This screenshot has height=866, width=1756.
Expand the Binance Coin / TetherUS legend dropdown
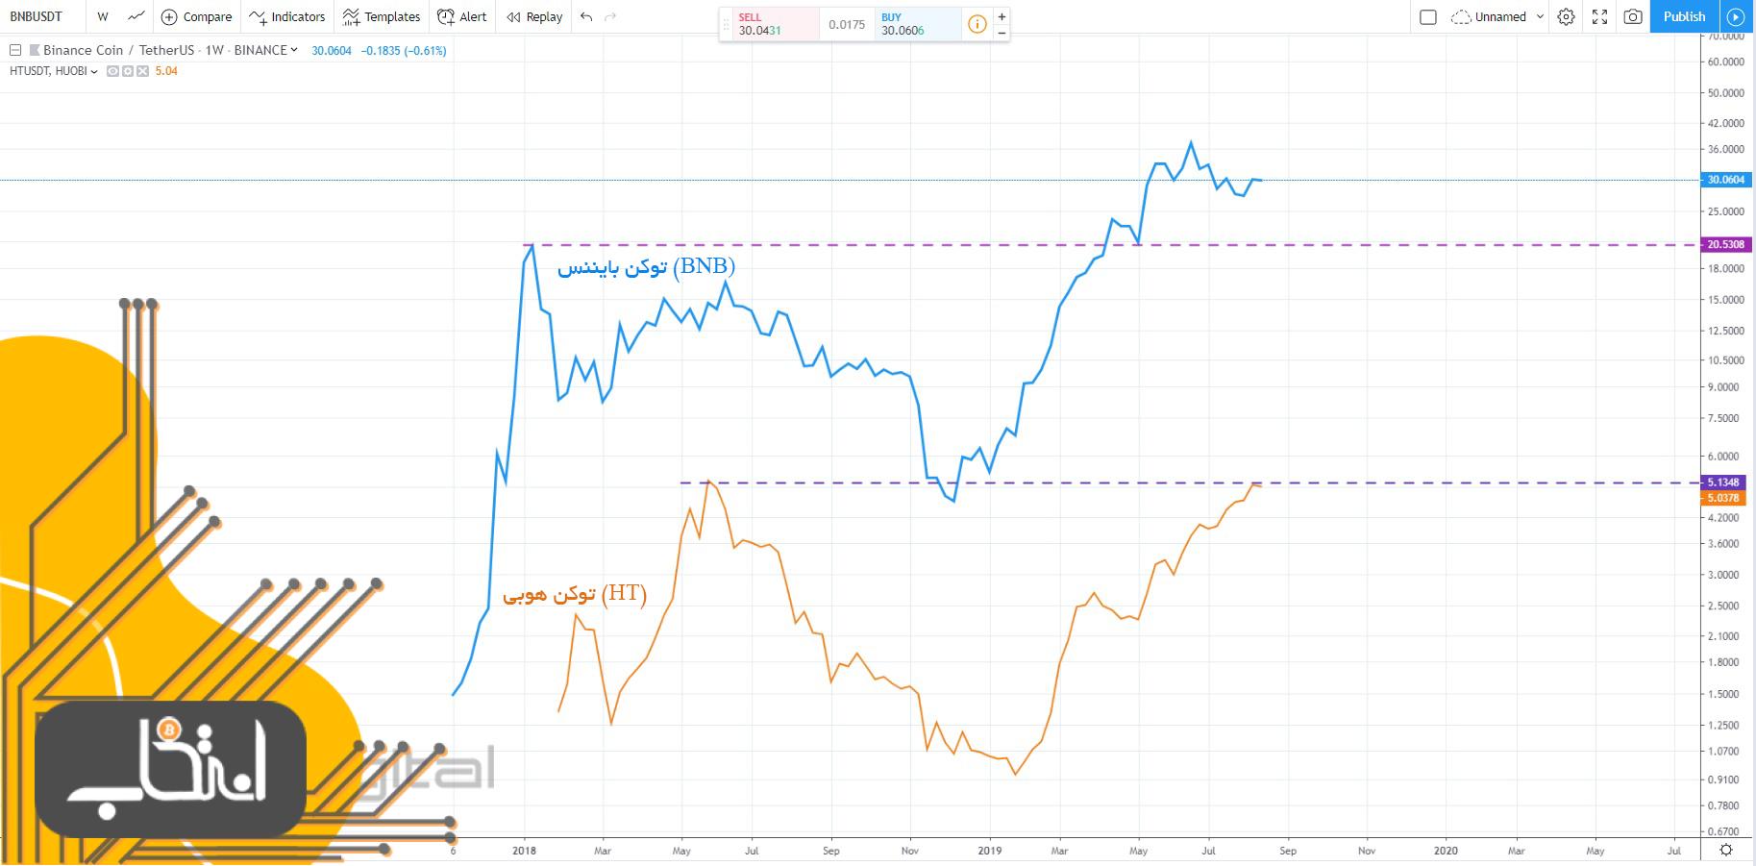coord(294,50)
